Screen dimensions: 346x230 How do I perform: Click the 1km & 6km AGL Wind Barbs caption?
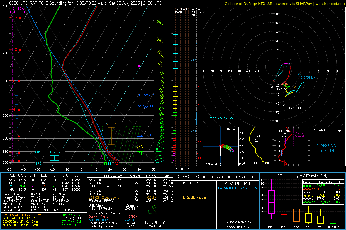click(x=156, y=224)
